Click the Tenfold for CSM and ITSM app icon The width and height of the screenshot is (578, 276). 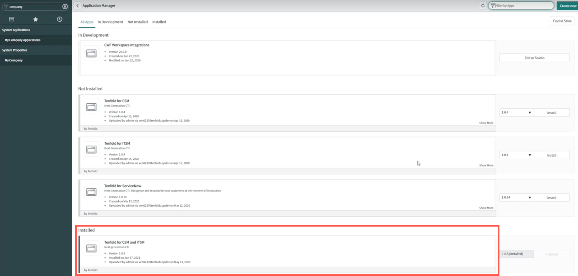click(91, 248)
